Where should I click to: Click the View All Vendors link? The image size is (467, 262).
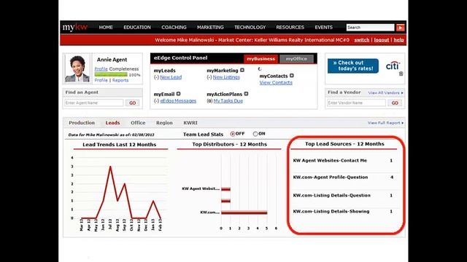[x=385, y=92]
